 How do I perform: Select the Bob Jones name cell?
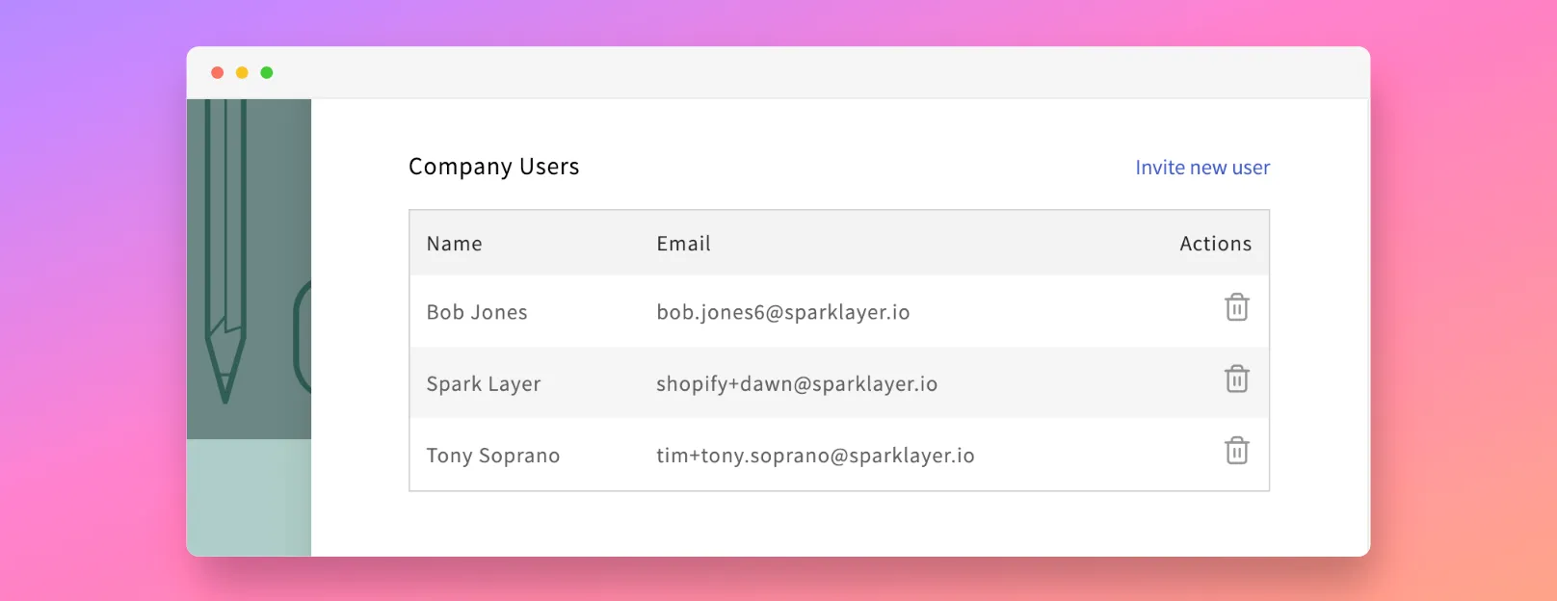click(477, 312)
